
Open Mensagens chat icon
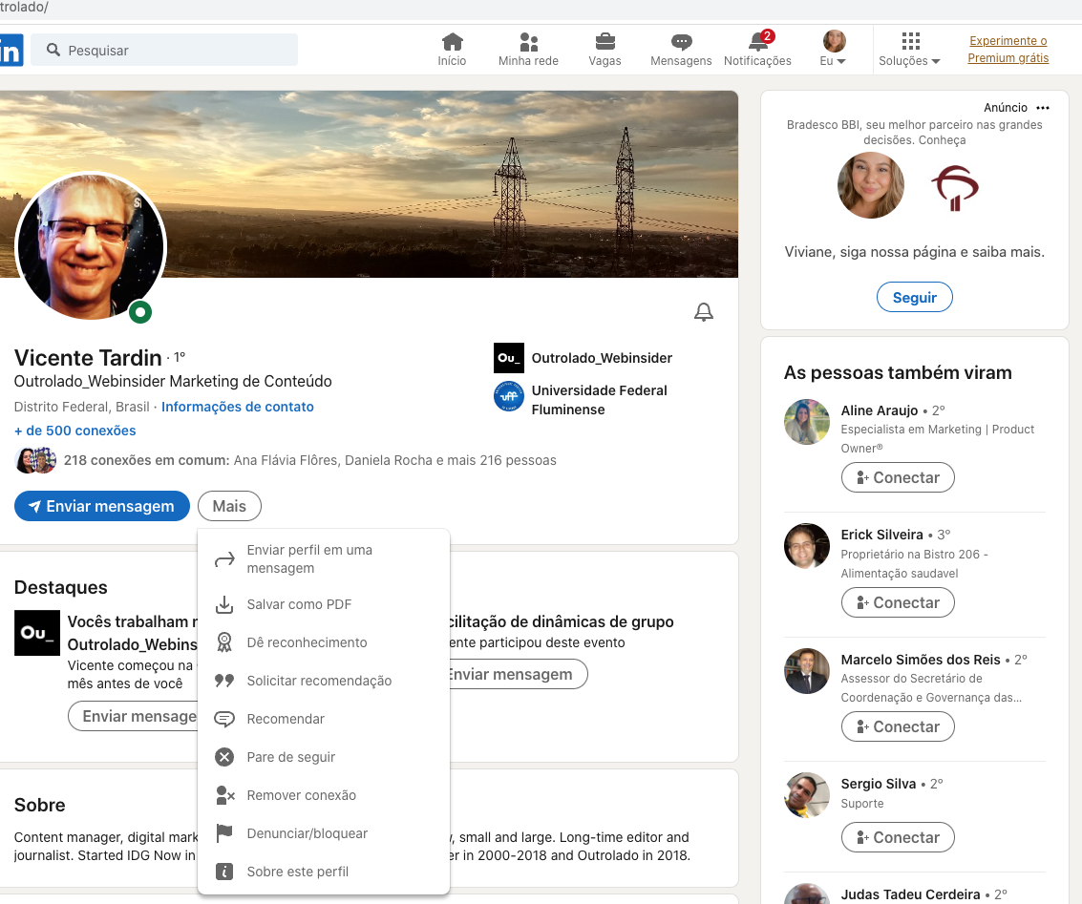[x=681, y=49]
